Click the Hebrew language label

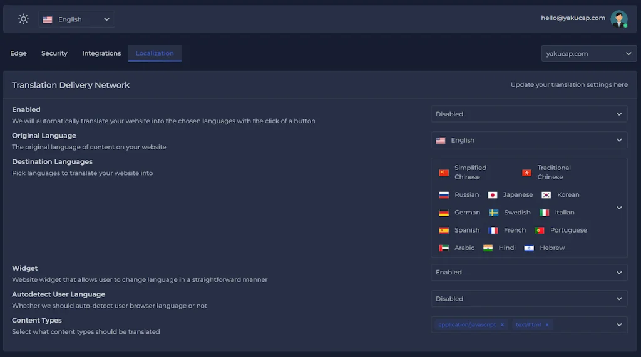(x=552, y=248)
